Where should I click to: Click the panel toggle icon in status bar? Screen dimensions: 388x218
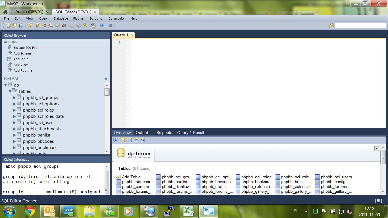click(x=378, y=201)
